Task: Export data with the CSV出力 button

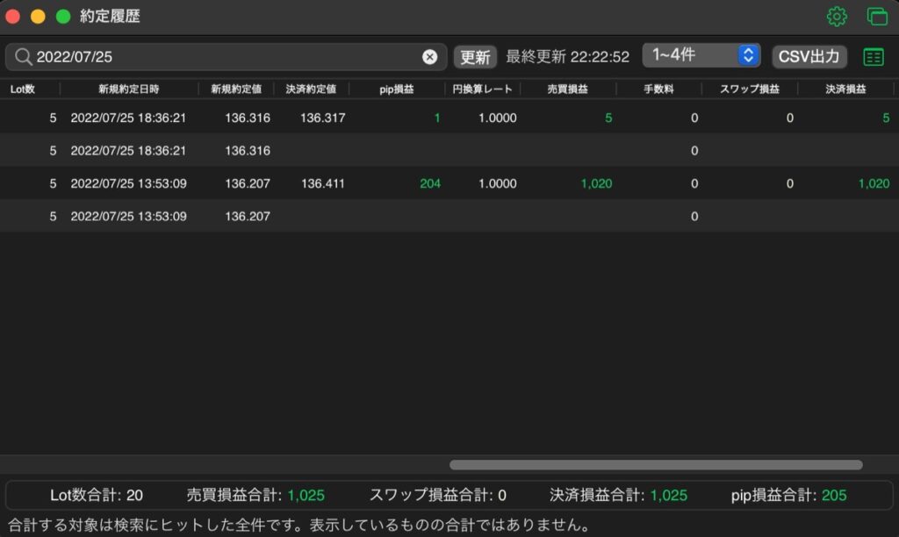Action: (809, 57)
